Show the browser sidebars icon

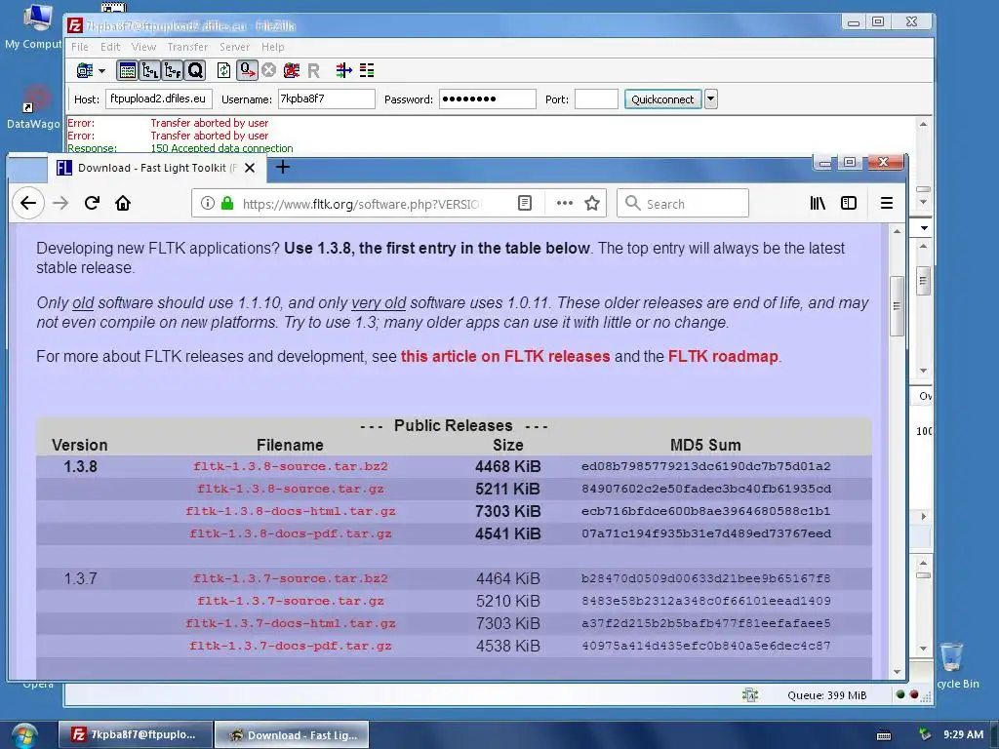(849, 203)
